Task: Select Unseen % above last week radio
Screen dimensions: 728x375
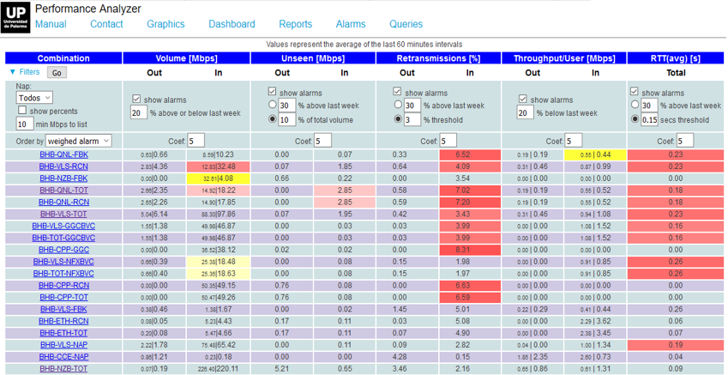Action: tap(272, 106)
